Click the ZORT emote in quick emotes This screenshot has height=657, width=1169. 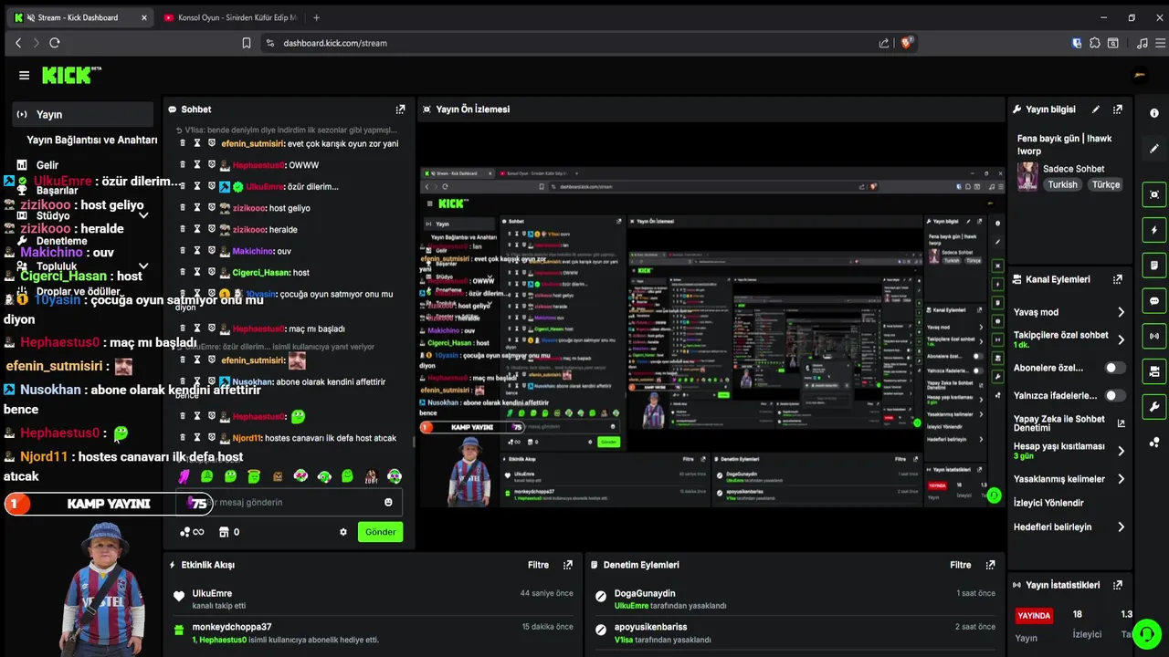point(371,476)
